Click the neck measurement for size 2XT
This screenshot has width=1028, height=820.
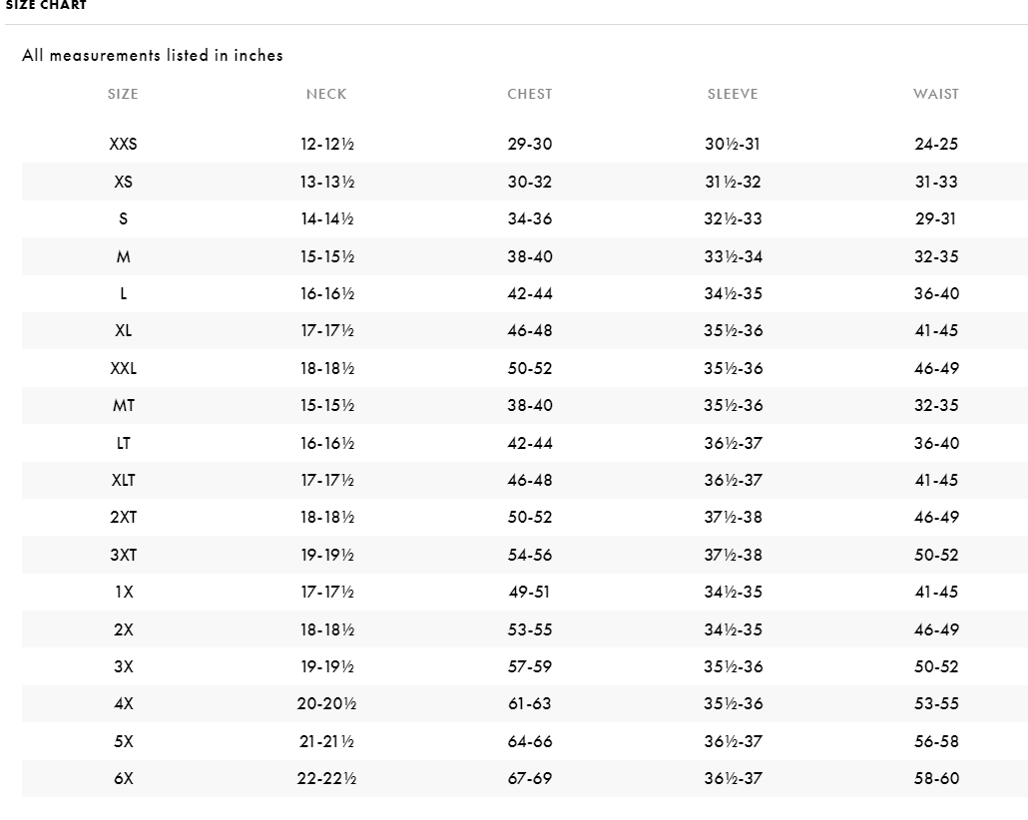pyautogui.click(x=326, y=518)
